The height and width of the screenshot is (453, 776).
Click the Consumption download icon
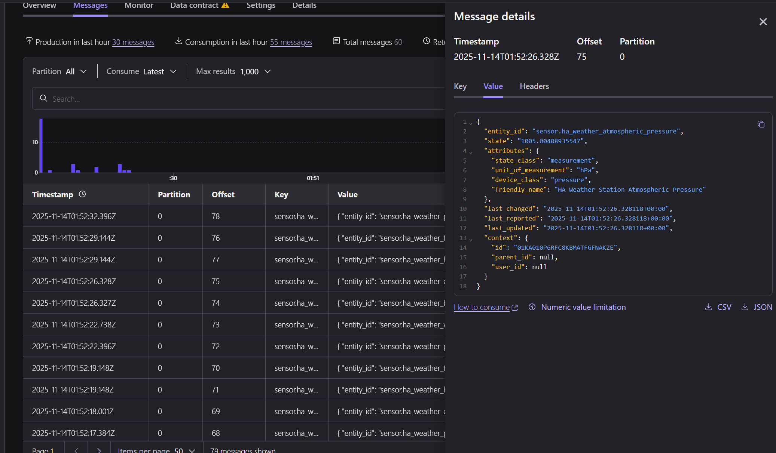pos(178,41)
